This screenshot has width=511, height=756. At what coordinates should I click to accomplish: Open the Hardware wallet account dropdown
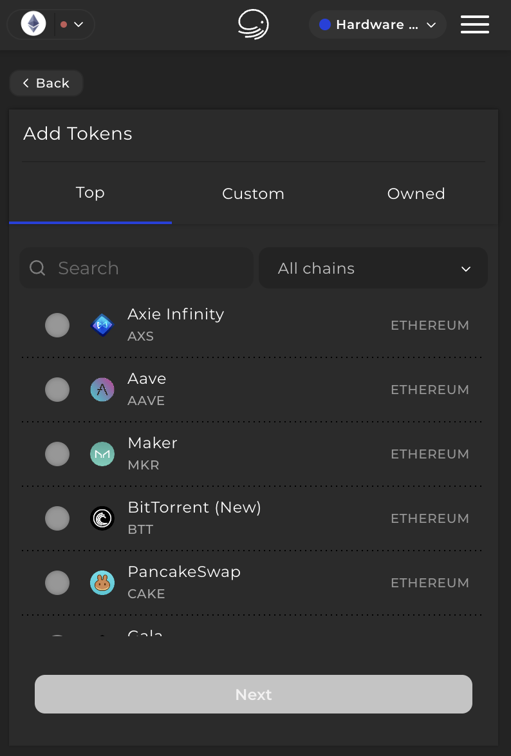pyautogui.click(x=378, y=24)
